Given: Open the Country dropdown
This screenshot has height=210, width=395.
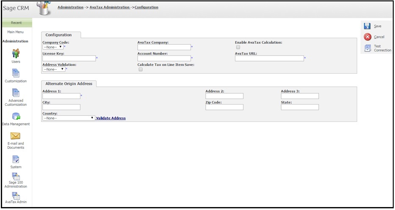Looking at the screenshot, I should [69, 118].
